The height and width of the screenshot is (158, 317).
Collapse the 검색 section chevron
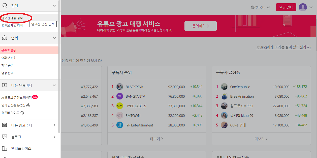(x=54, y=6)
